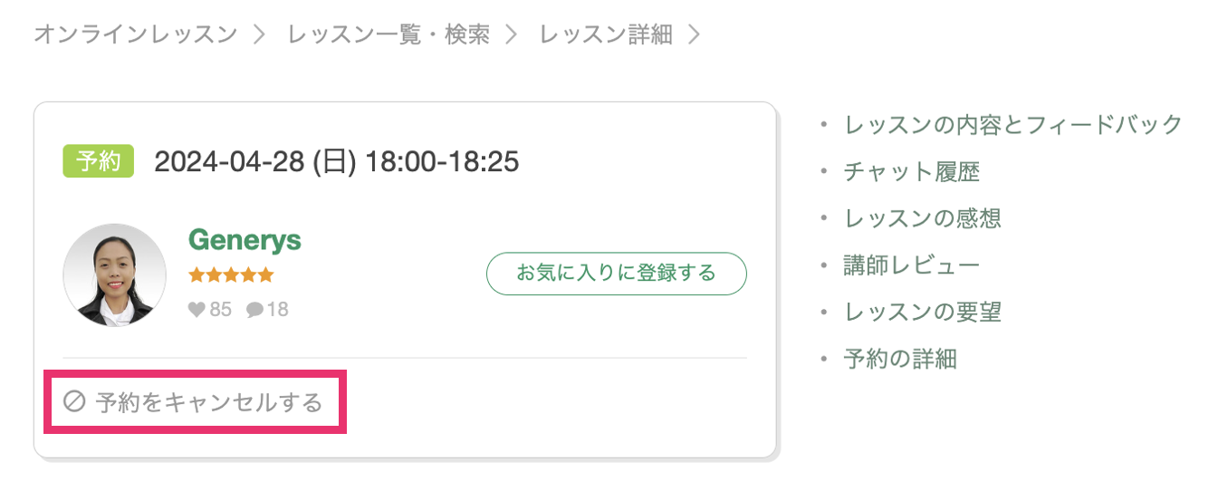
Task: Click the five-star rating under Generys
Action: click(x=231, y=275)
